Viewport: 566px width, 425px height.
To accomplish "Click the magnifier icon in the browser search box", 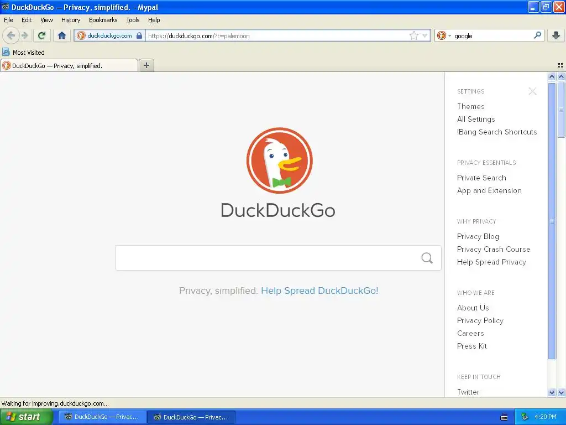I will coord(537,35).
